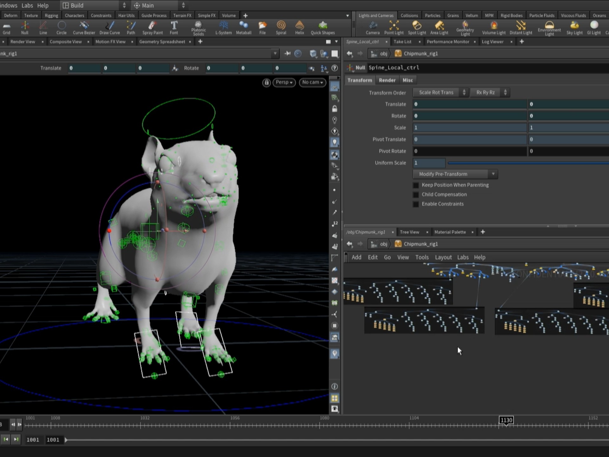Open the Scale Rot Trans order dropdown
The height and width of the screenshot is (457, 609).
pyautogui.click(x=441, y=92)
